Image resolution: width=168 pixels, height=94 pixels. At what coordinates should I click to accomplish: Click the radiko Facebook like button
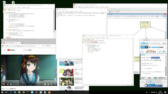tap(155, 58)
